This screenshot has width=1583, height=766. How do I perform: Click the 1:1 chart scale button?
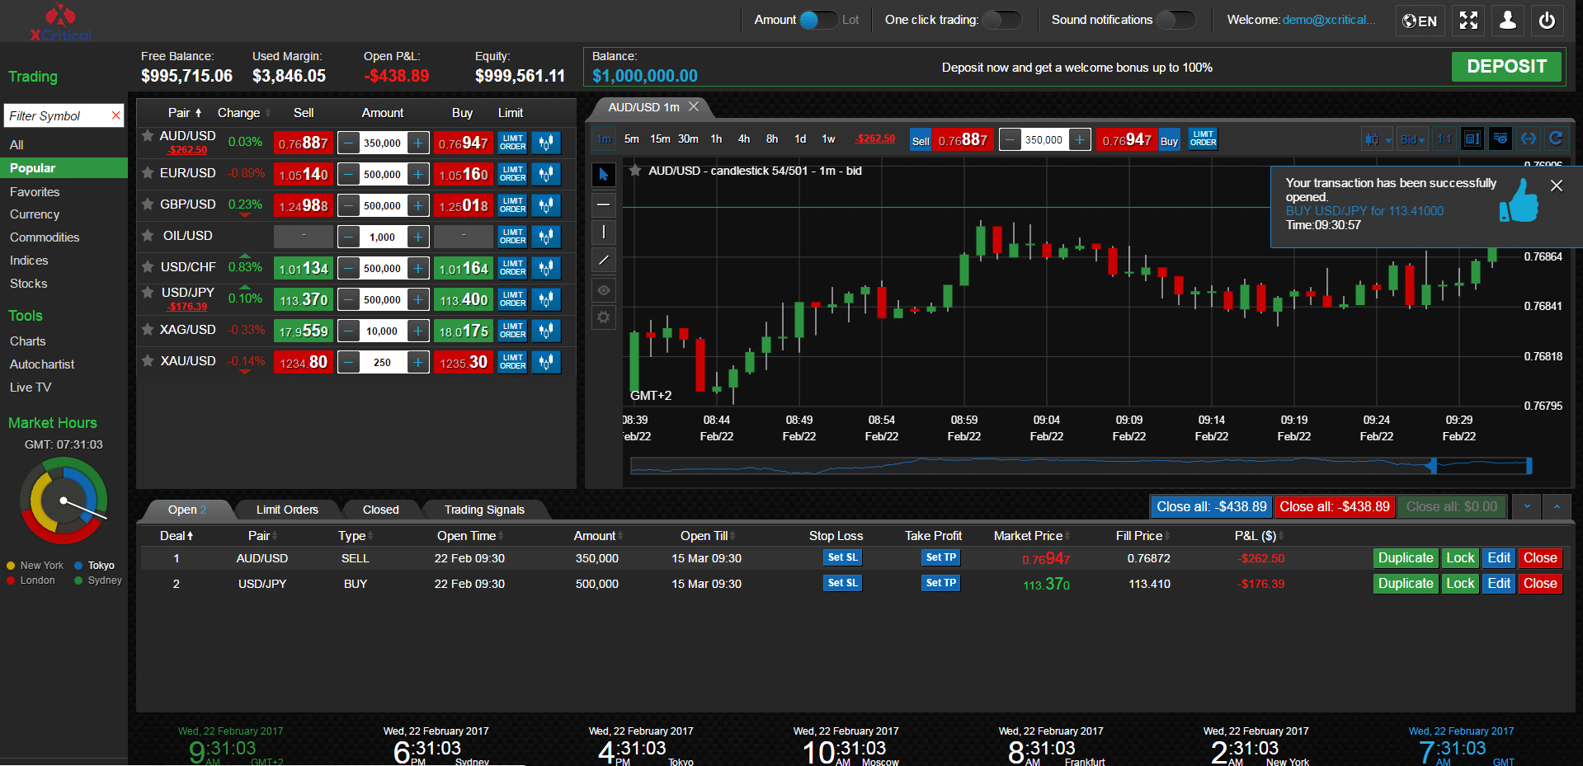coord(1444,139)
